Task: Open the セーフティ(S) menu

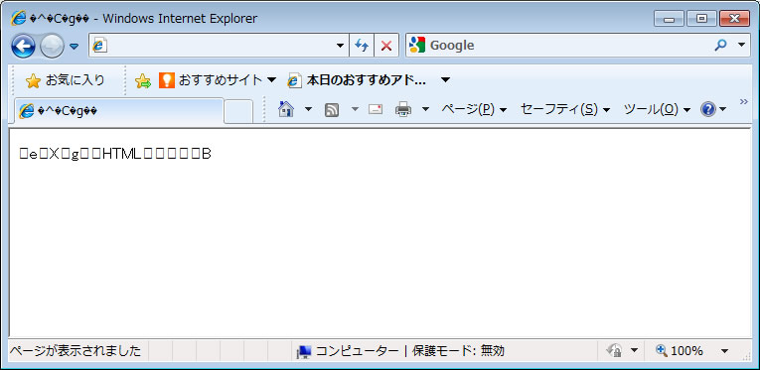Action: [564, 110]
